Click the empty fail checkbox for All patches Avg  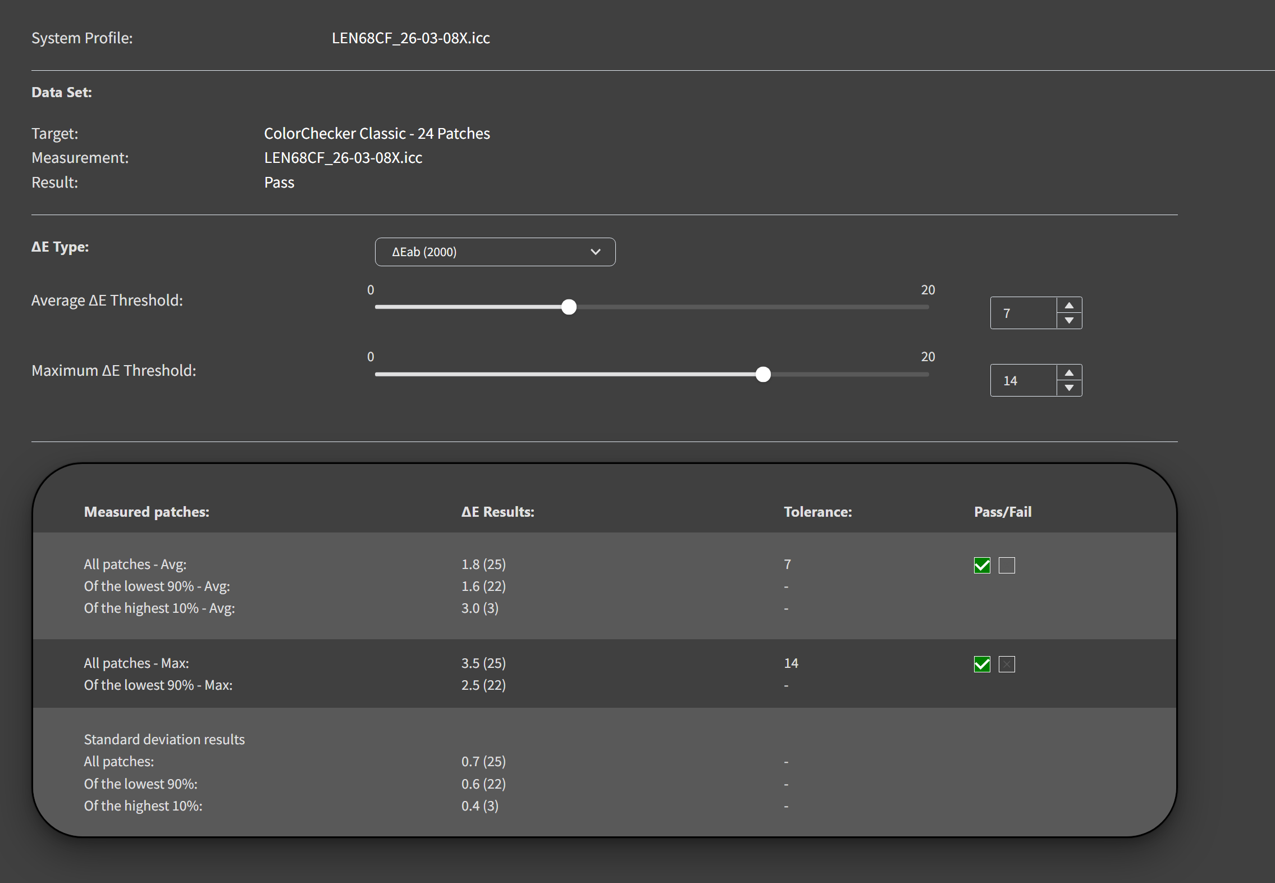coord(1007,565)
